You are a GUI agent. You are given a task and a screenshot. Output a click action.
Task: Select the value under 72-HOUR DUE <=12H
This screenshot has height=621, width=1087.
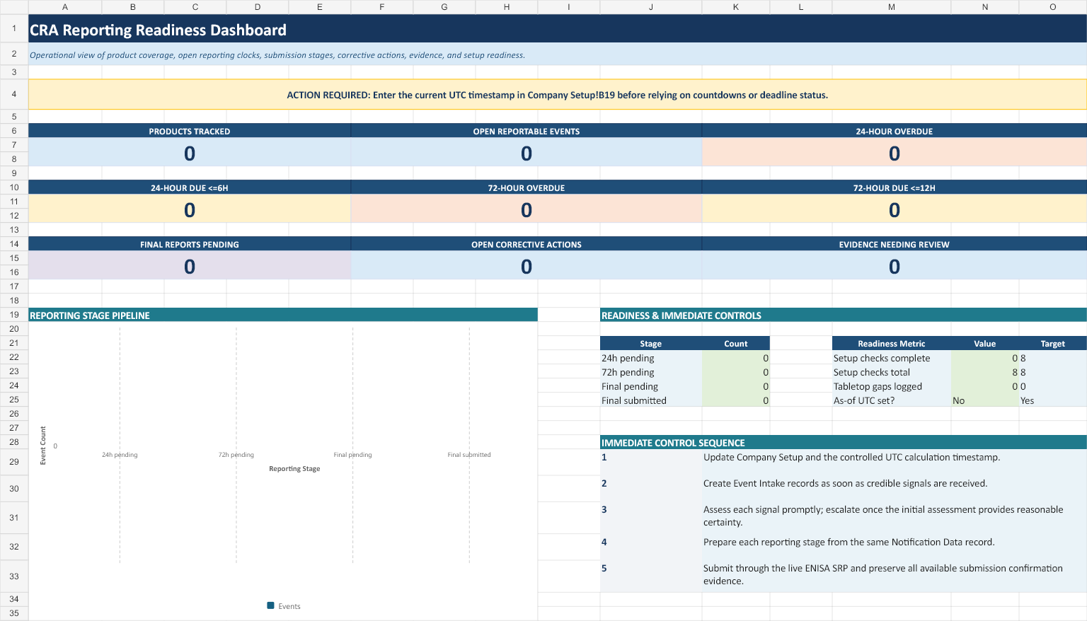[895, 209]
